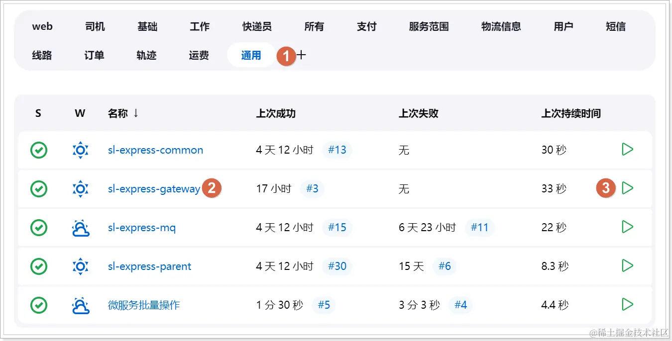
Task: Click the '1 分 30 秒' success time
Action: [x=280, y=305]
